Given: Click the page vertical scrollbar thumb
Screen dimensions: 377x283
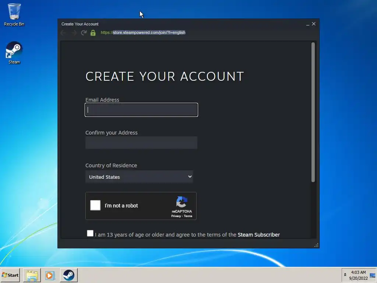Looking at the screenshot, I should click(313, 112).
